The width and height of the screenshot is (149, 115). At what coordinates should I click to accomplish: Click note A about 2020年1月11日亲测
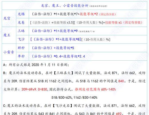pyautogui.click(x=36, y=65)
